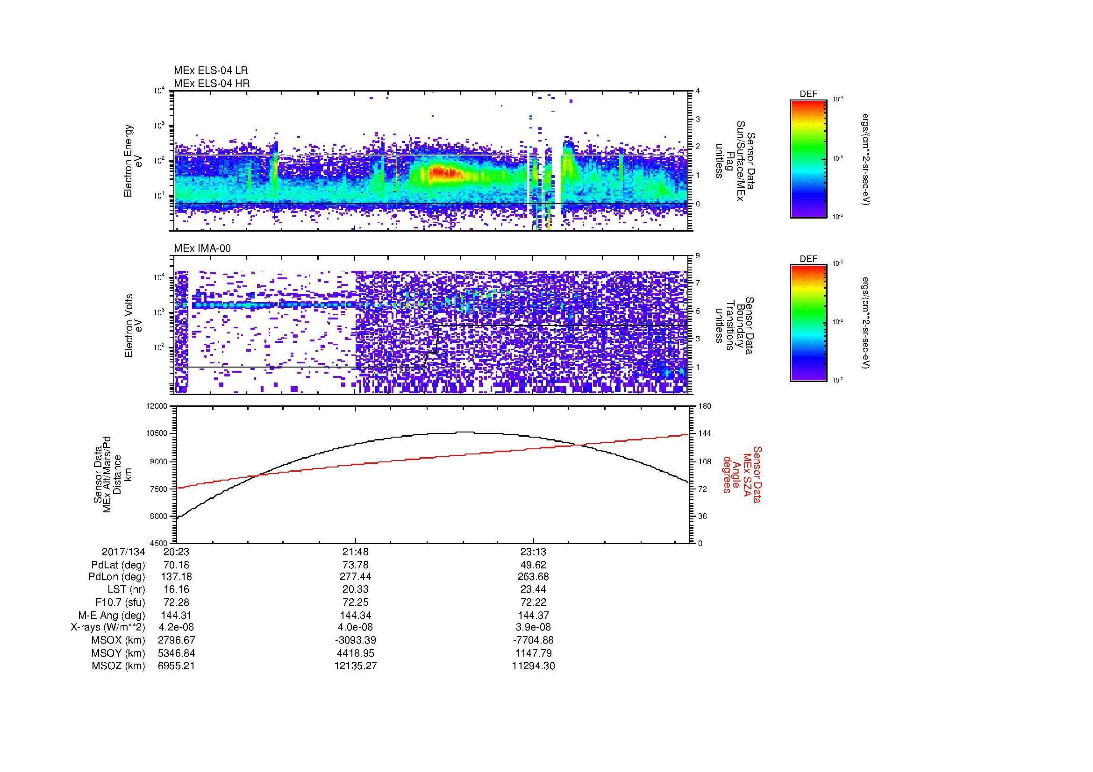Click the time tick label '20:23'
1093x772 pixels.
coord(176,552)
